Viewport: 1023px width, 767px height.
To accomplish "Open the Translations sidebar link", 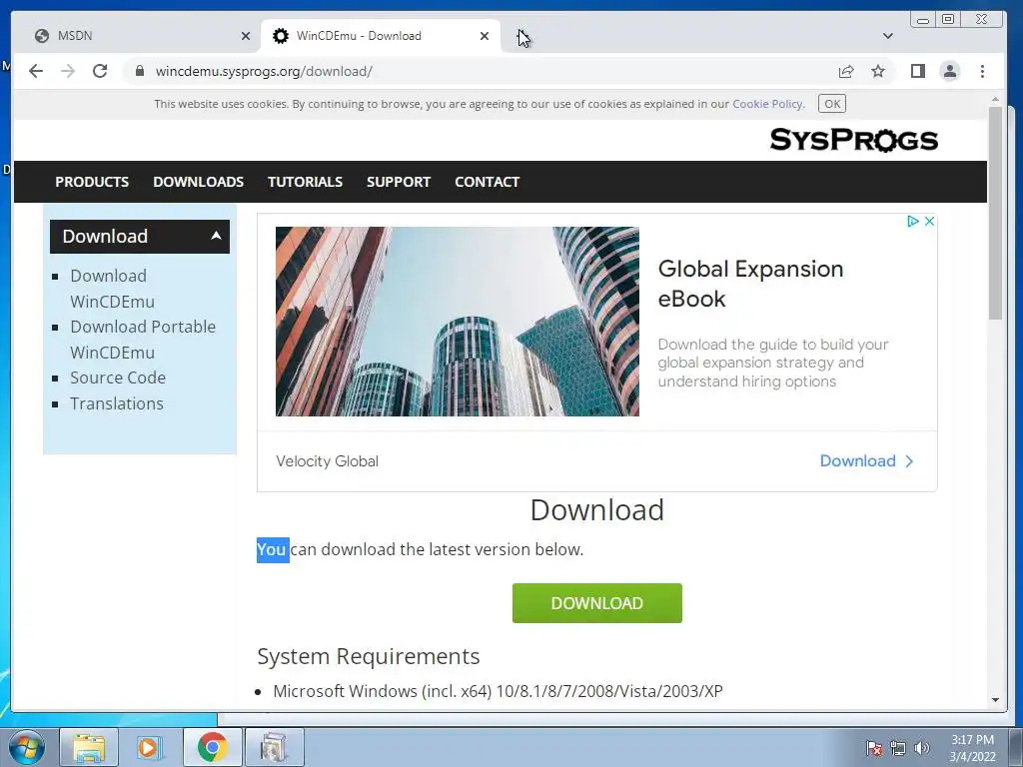I will coord(117,403).
